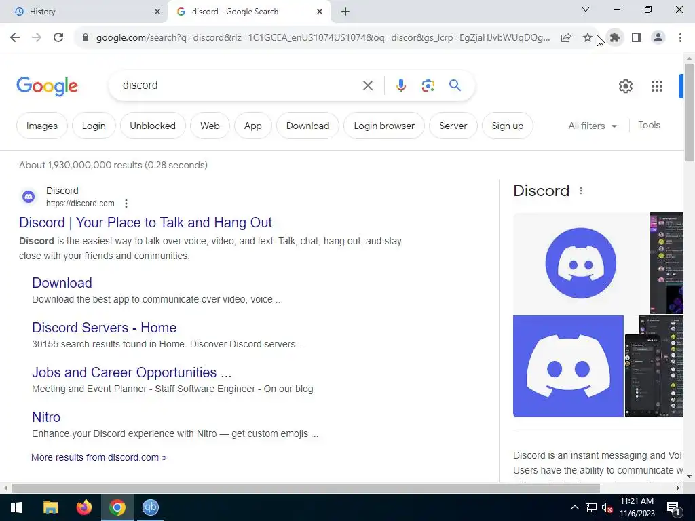Click the Chrome taskbar icon
The height and width of the screenshot is (521, 695).
coord(117,507)
